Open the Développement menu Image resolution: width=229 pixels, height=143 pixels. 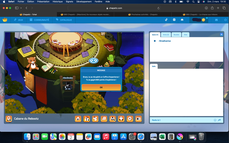pos(84,1)
